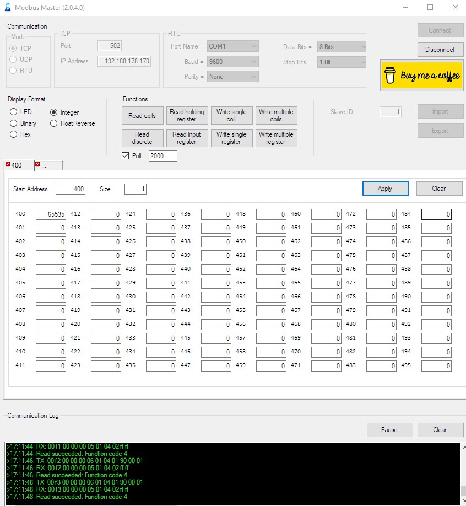Expand the Baud rate 9600 dropdown
Screen dimensions: 466x506
coord(232,62)
